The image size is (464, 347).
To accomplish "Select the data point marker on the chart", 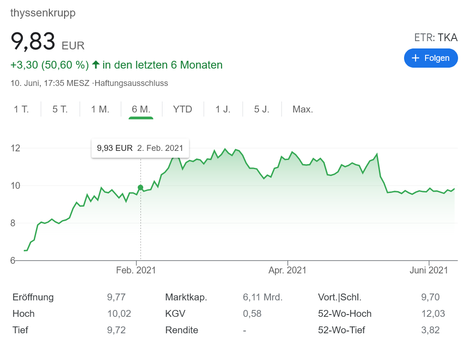I will (x=140, y=187).
